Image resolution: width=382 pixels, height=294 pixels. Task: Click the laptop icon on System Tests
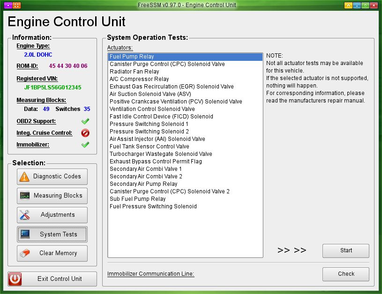(x=25, y=234)
